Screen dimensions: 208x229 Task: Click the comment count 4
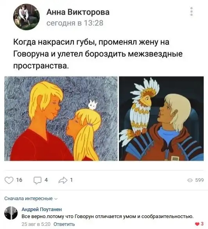[x=46, y=180]
